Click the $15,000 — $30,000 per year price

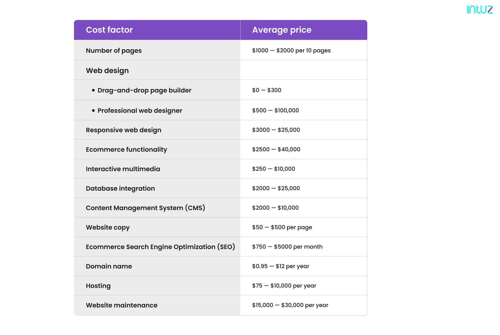290,305
